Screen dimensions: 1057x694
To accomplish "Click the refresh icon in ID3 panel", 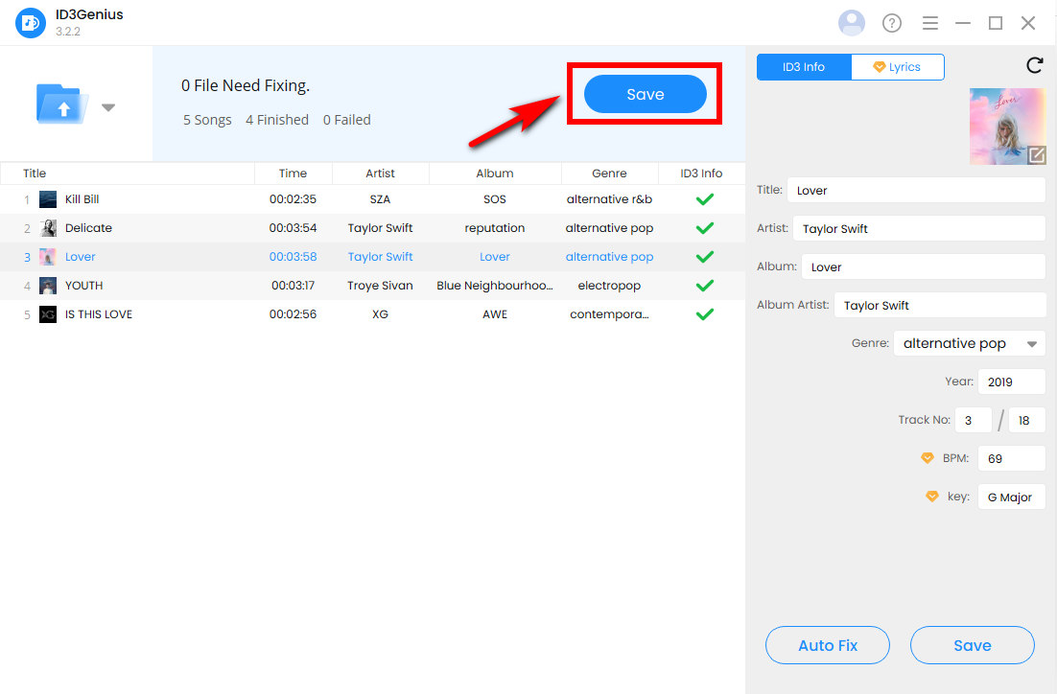I will tap(1034, 65).
